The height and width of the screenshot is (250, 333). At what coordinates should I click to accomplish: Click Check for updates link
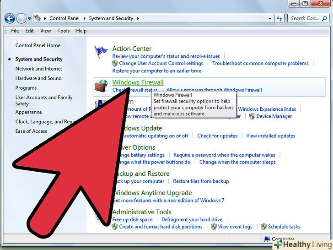tap(217, 136)
